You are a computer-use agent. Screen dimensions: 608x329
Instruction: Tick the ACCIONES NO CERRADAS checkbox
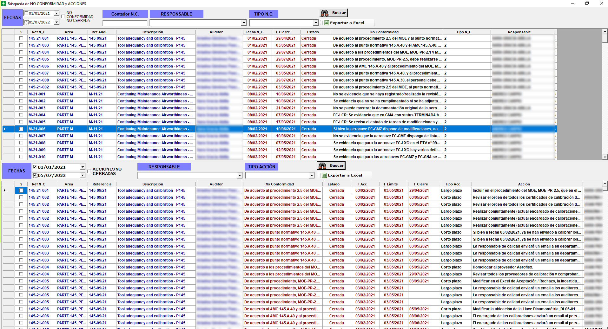(x=89, y=171)
